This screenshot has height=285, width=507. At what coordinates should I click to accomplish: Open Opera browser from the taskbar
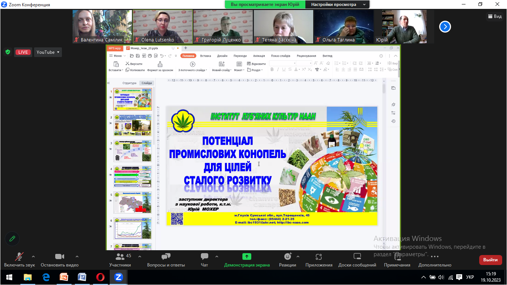(x=100, y=277)
